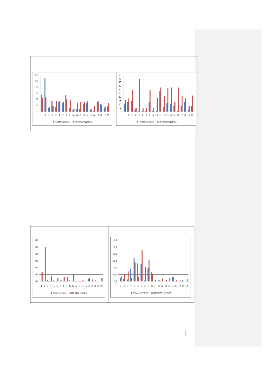Click 'Offentlige sygehuse' legend in top-left chart

(x=83, y=122)
